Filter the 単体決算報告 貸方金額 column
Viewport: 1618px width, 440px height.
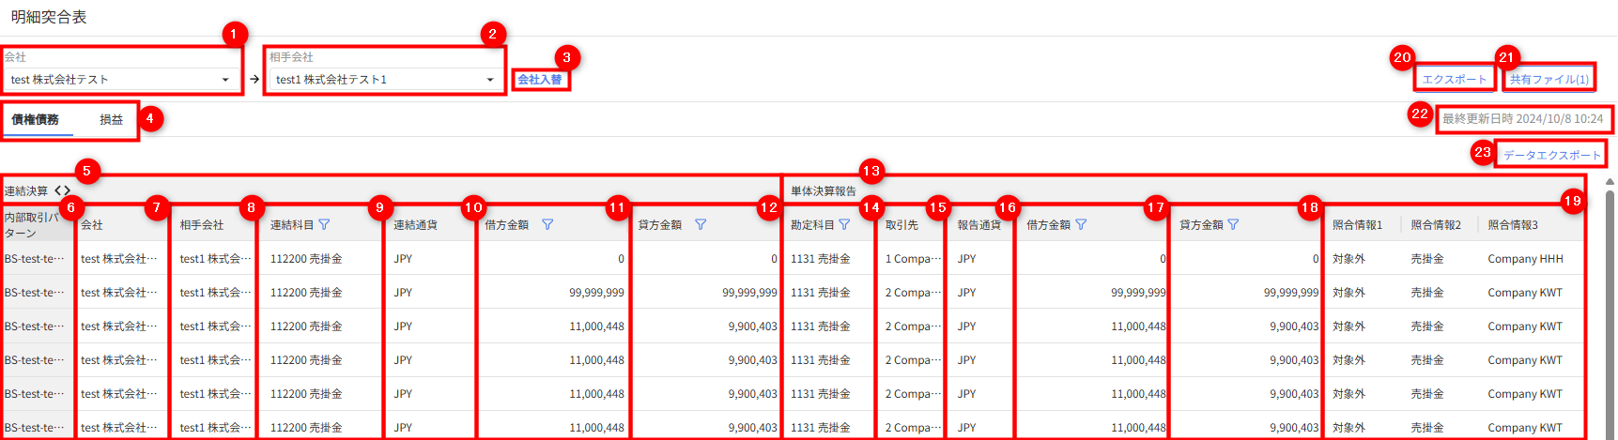(x=1233, y=225)
